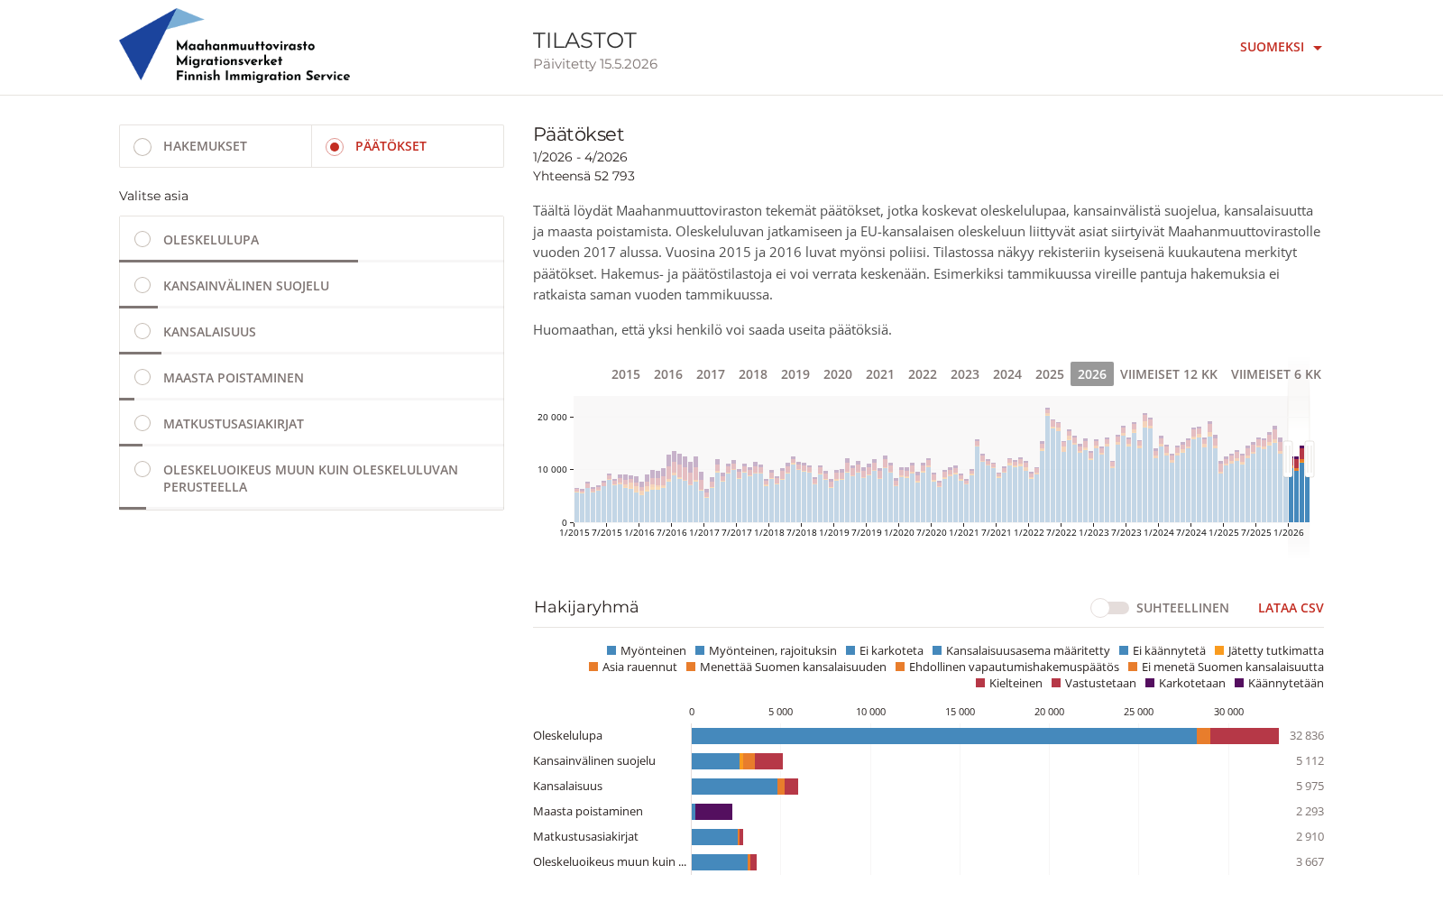Click the timeline range right handle

pyautogui.click(x=1309, y=458)
